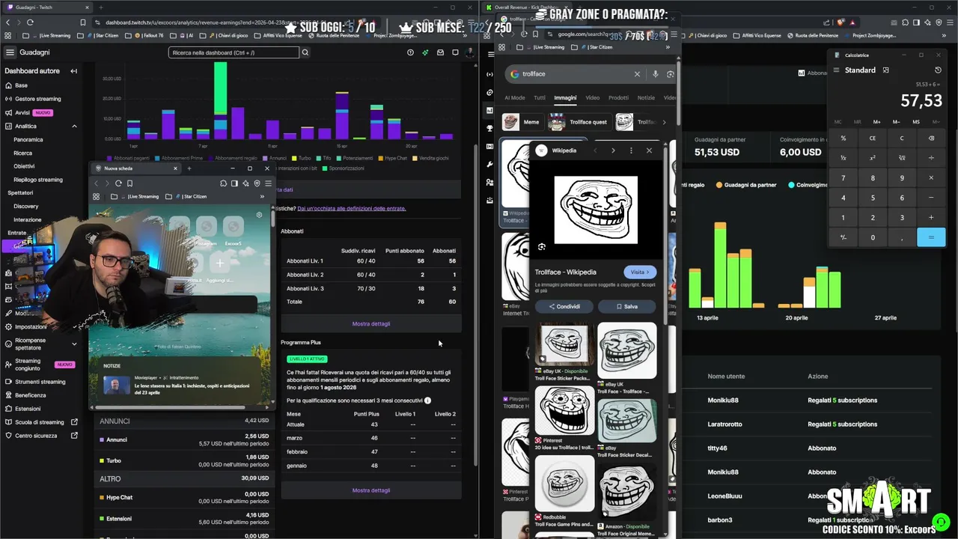Click Salva in the image preview
The image size is (958, 539).
click(x=627, y=306)
